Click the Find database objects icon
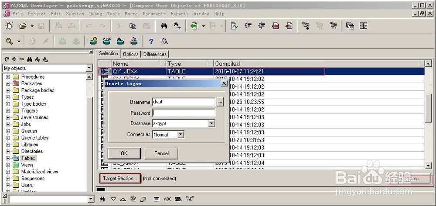436x206 pixels. click(120, 41)
